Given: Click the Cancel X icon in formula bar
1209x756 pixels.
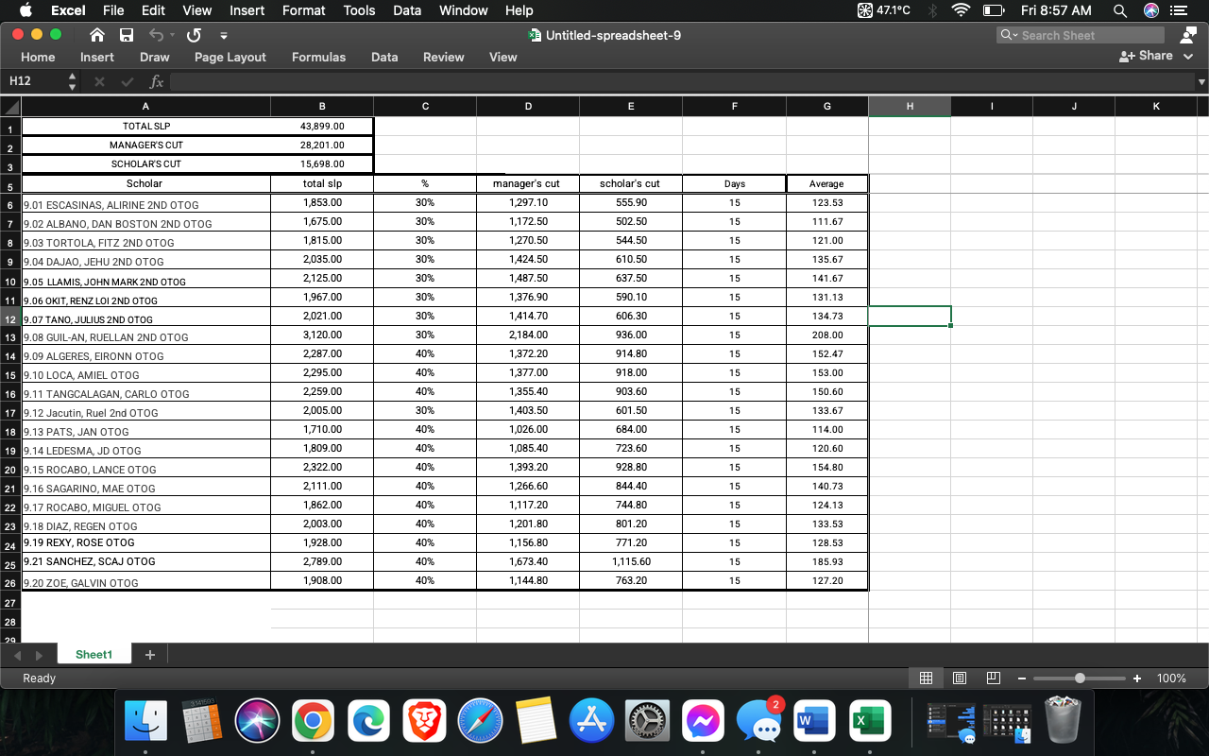Looking at the screenshot, I should 99,81.
